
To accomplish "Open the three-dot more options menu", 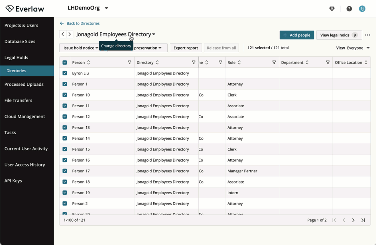I will 367,35.
